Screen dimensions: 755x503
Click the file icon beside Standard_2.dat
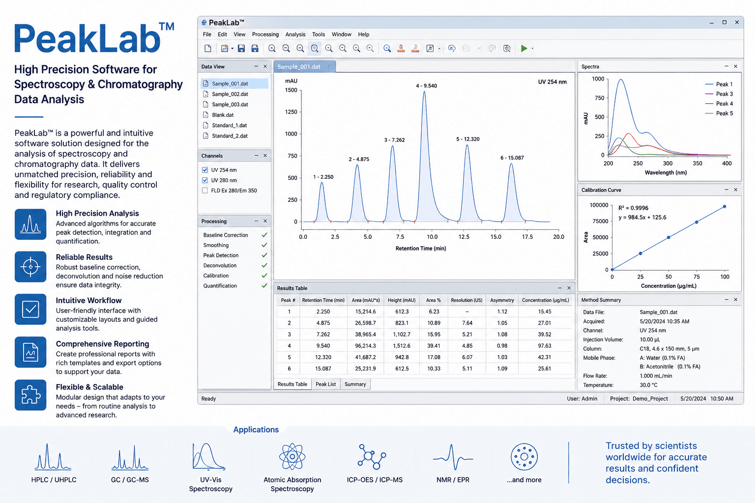click(x=205, y=136)
